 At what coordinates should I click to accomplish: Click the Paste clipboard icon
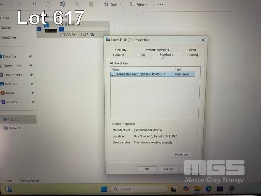coord(48,4)
